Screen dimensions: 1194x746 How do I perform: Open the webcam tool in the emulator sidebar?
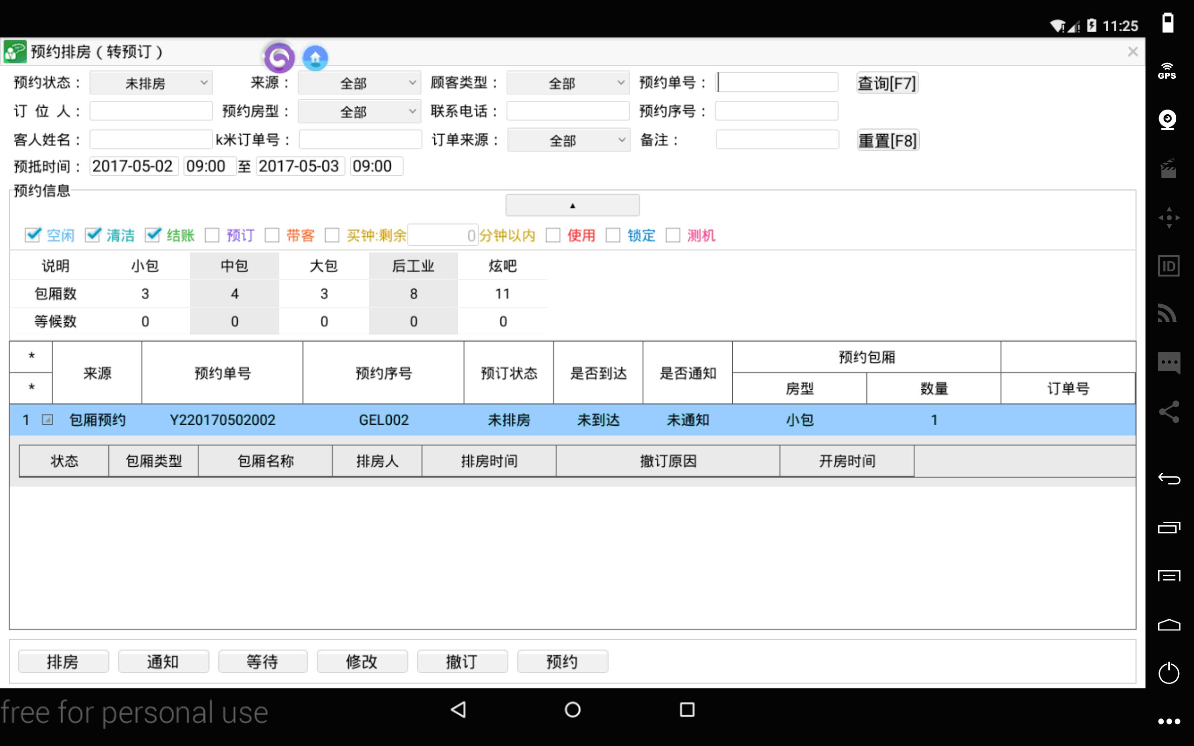tap(1167, 120)
